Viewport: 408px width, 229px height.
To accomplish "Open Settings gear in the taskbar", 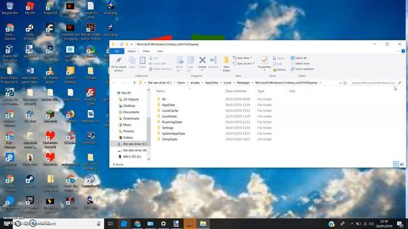I will (163, 223).
